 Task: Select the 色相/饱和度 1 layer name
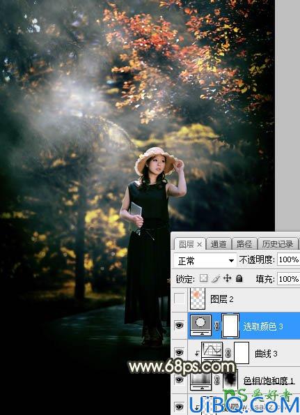click(x=269, y=380)
